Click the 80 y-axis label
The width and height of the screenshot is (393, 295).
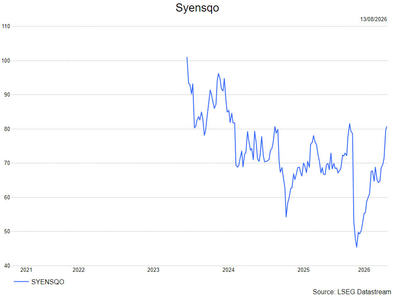point(7,129)
